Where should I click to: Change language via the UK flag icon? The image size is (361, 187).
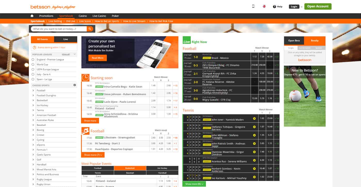tap(264, 6)
